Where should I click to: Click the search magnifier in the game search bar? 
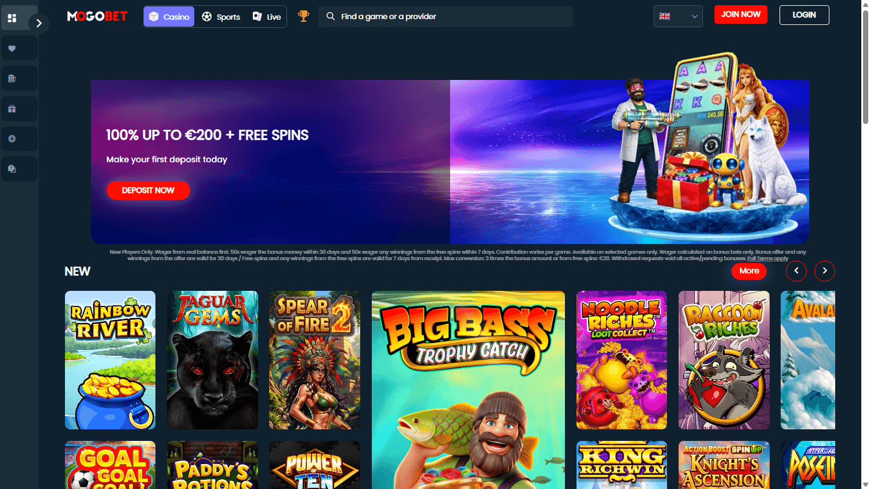point(331,16)
